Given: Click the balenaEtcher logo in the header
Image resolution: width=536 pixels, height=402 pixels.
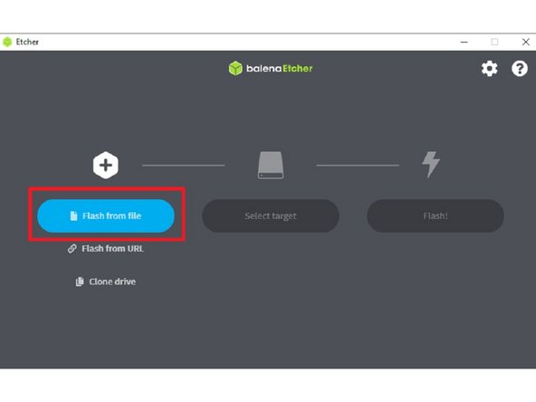Looking at the screenshot, I should point(271,69).
